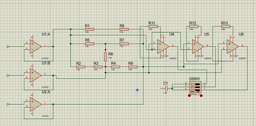Screen dimensions: 256x126
Task: Toggle the top DSW1 switch (pins 4-3)
Action: 195,84
